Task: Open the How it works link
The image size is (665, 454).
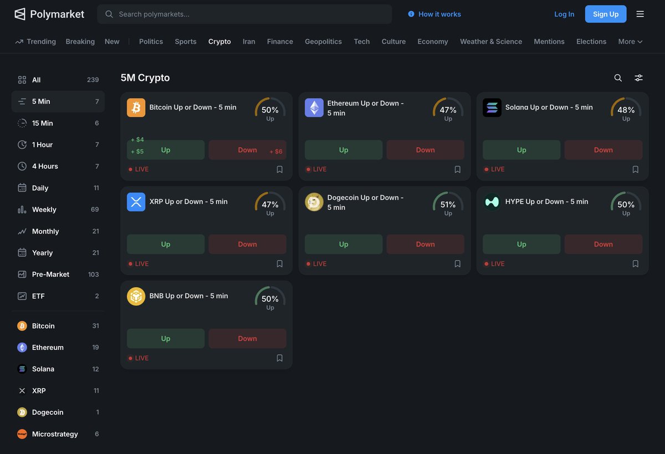Action: [434, 14]
